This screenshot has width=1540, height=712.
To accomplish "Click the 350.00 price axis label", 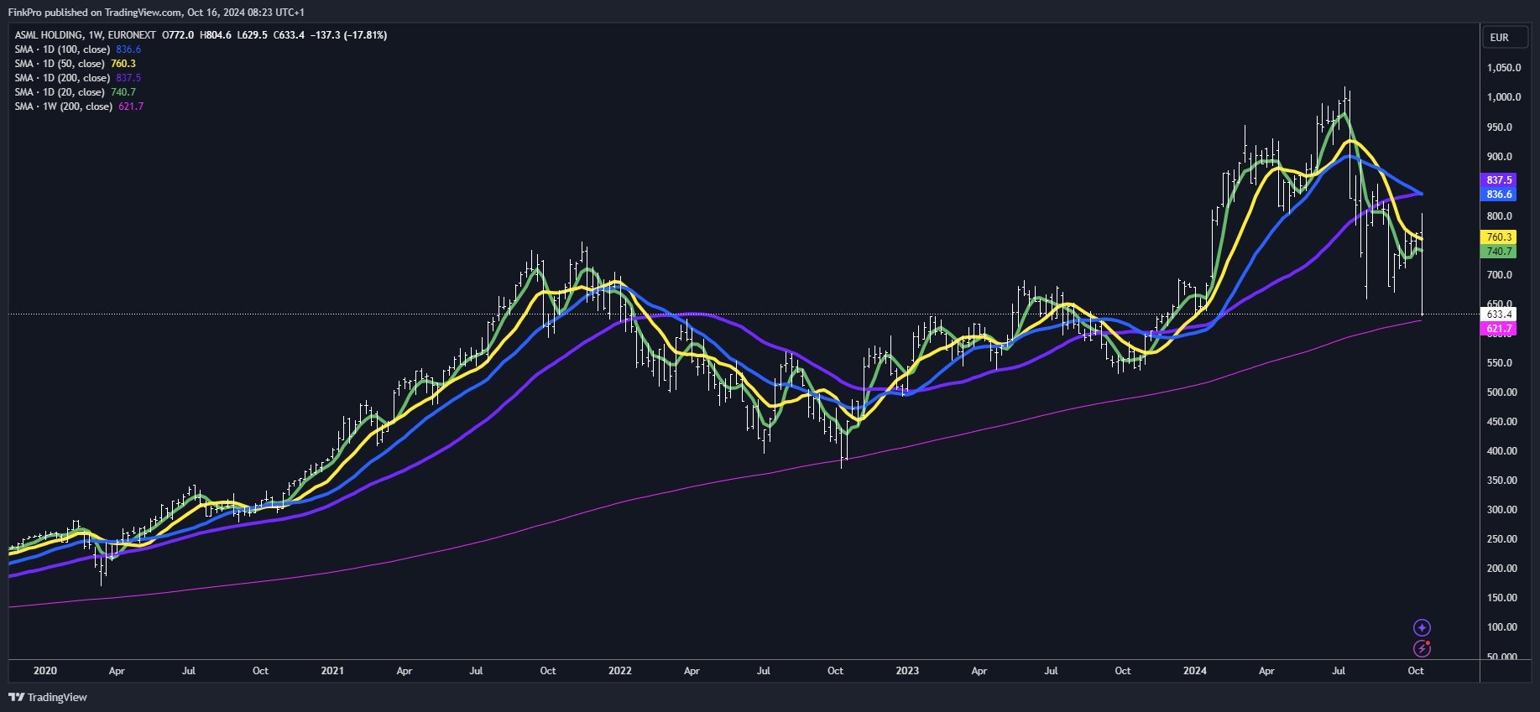I will click(x=1501, y=481).
